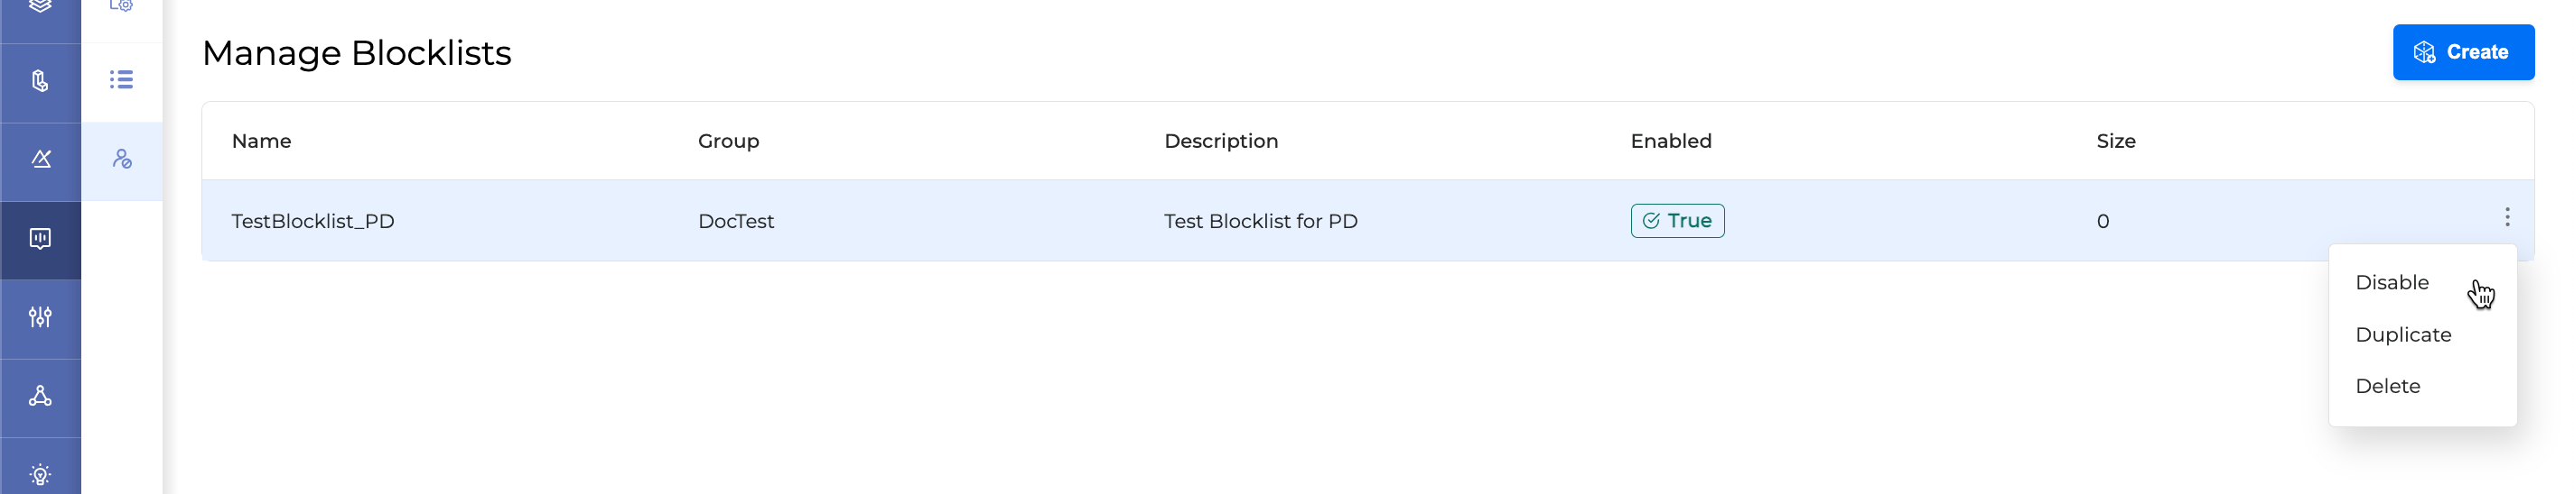Click the Size column header
The image size is (2574, 494).
pos(2115,141)
